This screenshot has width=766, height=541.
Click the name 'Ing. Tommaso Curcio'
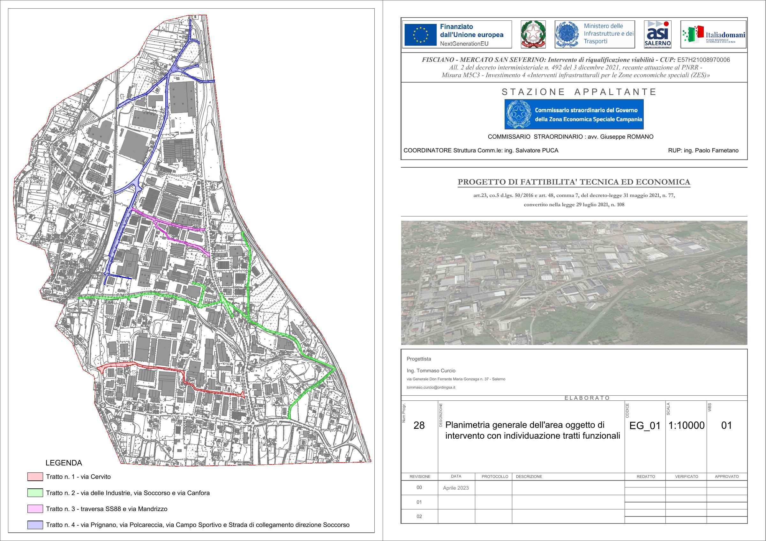point(431,371)
